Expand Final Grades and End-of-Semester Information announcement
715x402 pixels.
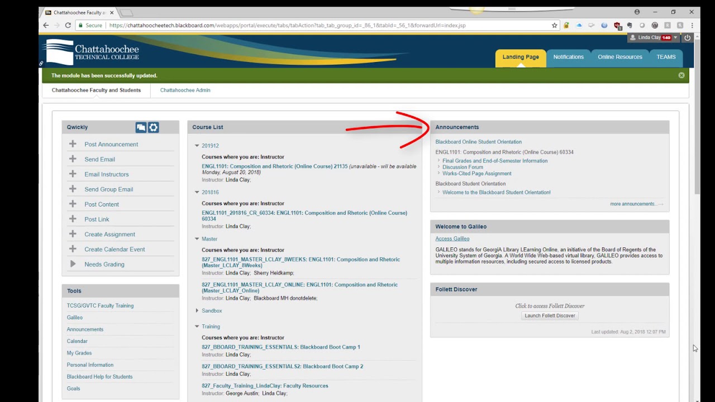[495, 161]
